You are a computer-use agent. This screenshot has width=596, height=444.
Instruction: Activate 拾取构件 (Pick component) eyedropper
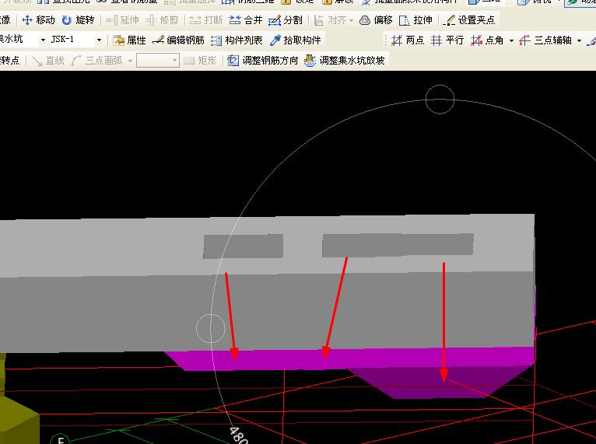(x=296, y=40)
